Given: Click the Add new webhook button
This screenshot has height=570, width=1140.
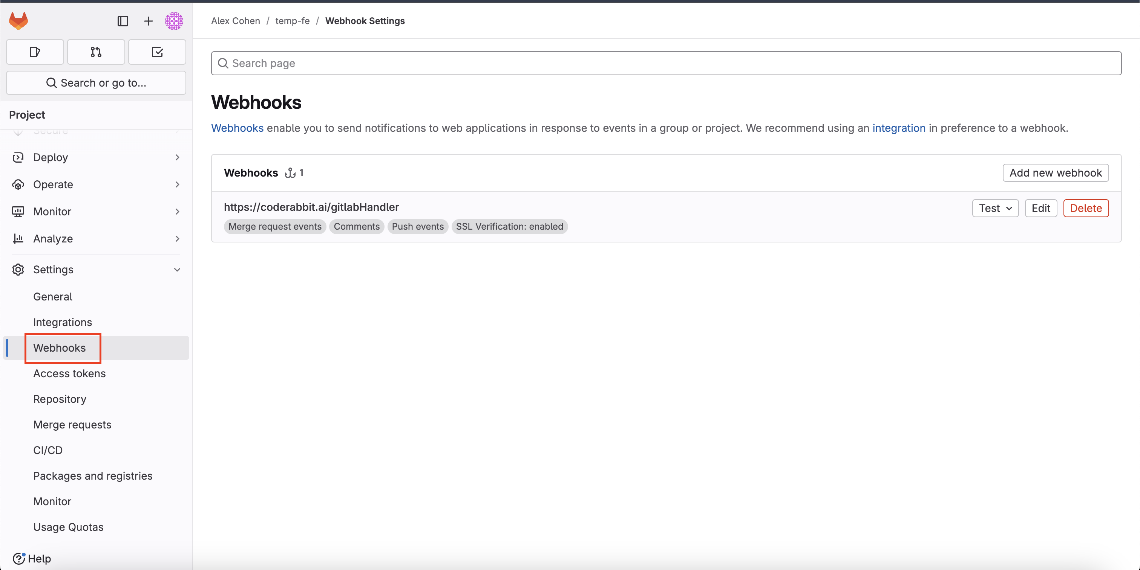Looking at the screenshot, I should [x=1056, y=173].
